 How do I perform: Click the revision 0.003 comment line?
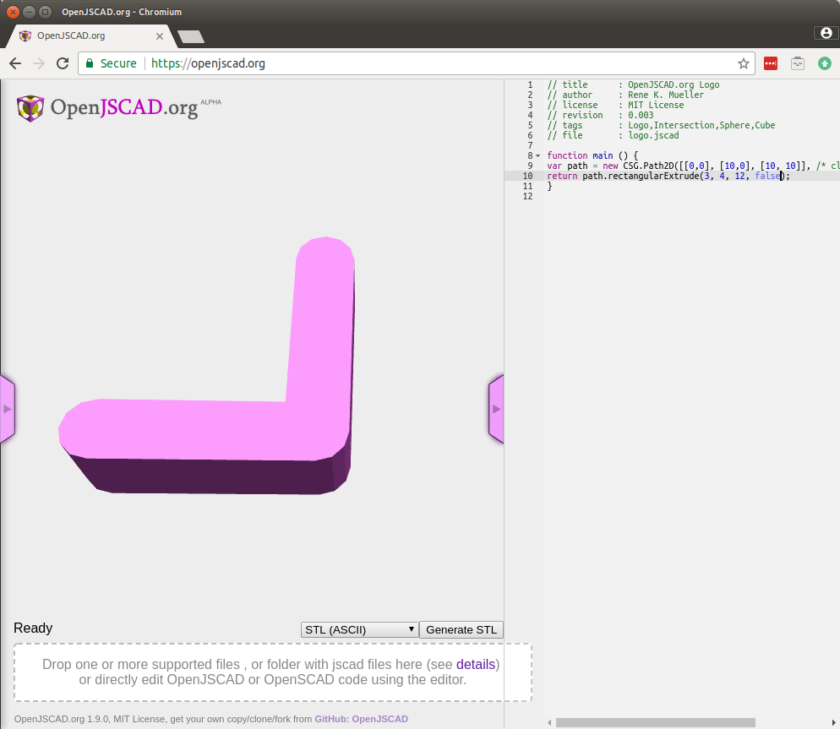tap(600, 115)
